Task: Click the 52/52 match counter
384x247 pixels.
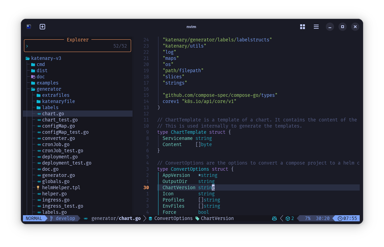Action: click(120, 46)
